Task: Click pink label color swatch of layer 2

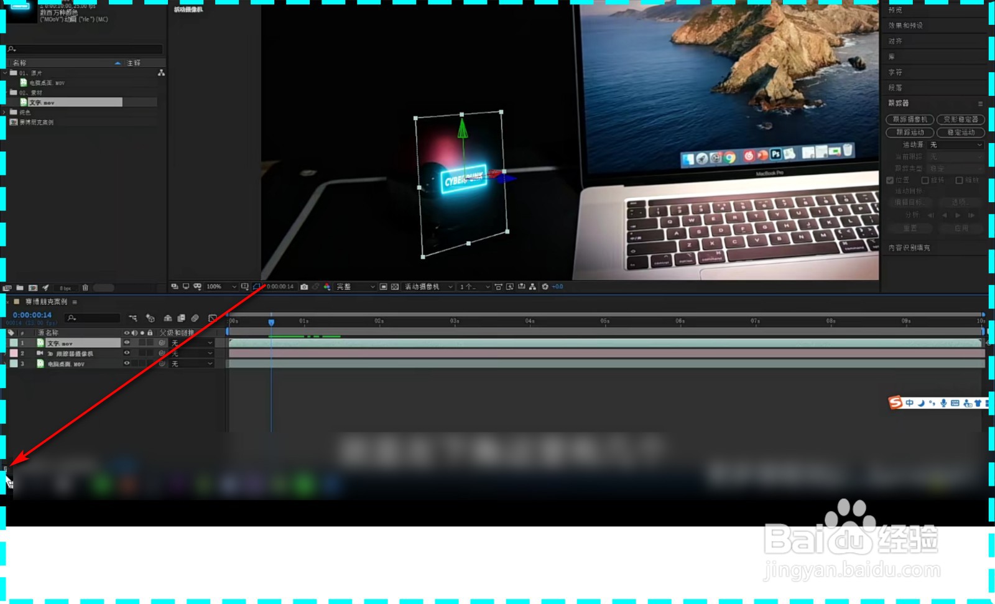Action: [14, 353]
